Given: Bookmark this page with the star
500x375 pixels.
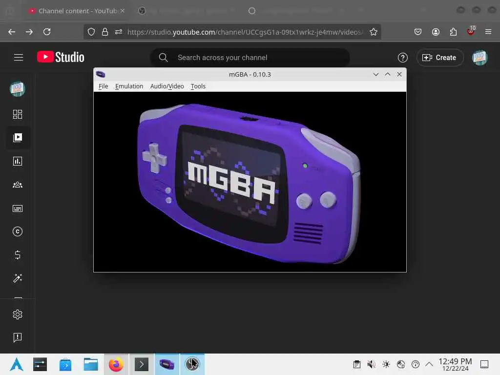Looking at the screenshot, I should [x=374, y=32].
